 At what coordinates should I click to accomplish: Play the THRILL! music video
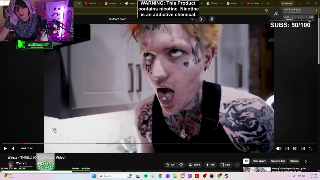coord(5,148)
